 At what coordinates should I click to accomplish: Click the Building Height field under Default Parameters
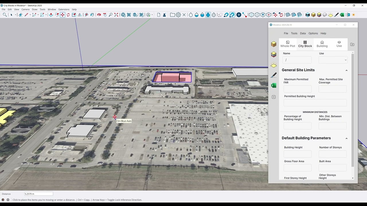[x=298, y=154]
